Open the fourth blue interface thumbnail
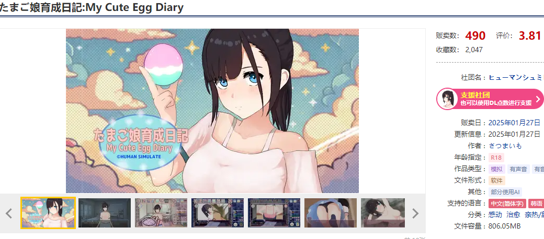This screenshot has width=544, height=239. pos(218,213)
